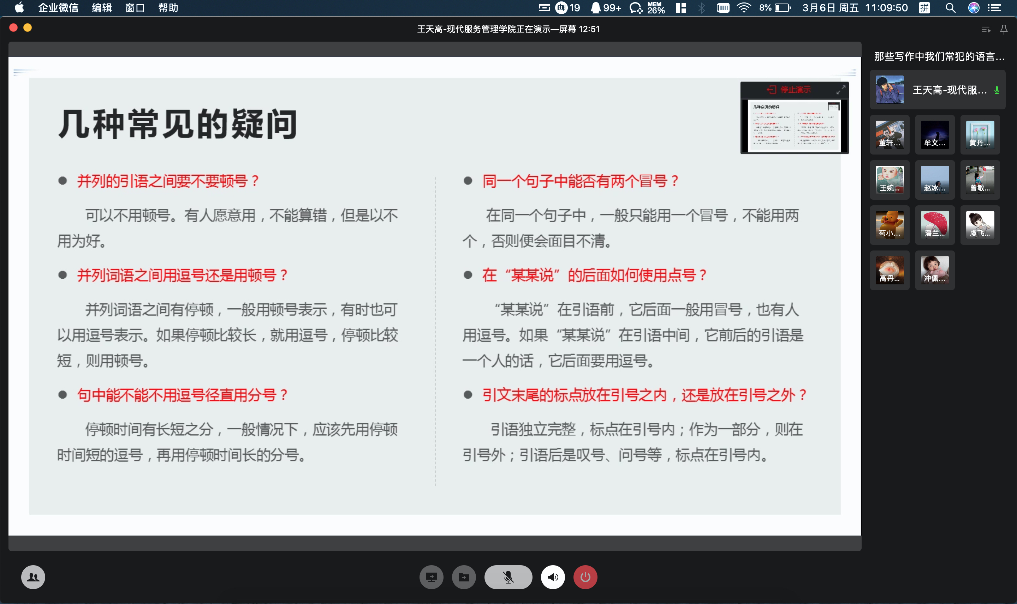Open the participants list button
The width and height of the screenshot is (1017, 604).
pos(33,577)
